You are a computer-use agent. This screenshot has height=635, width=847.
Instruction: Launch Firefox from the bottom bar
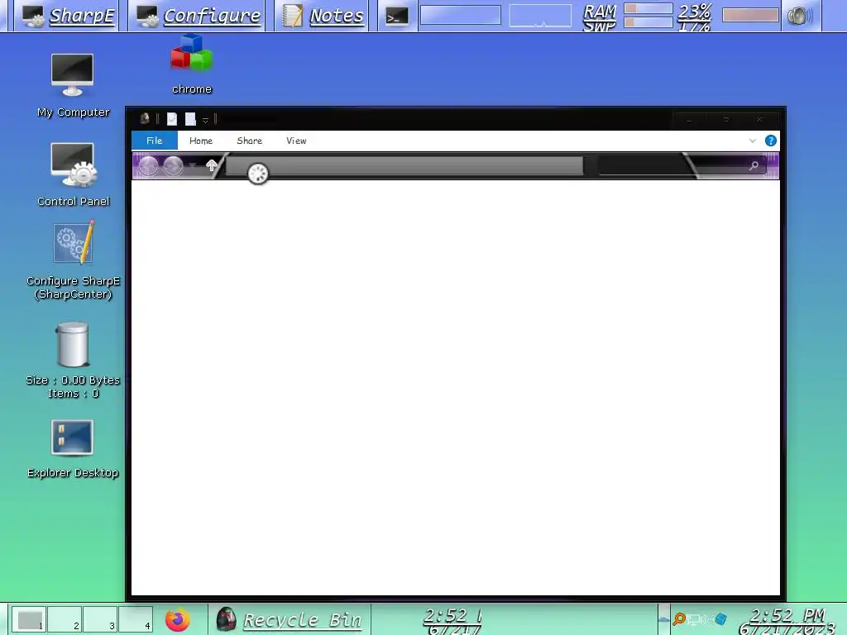tap(178, 619)
